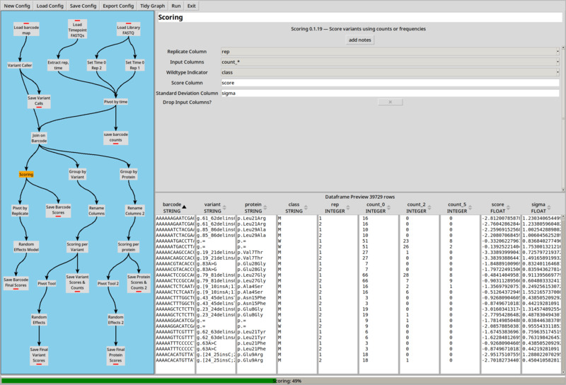Select the Load Library FASTQ node
Screen dimensions: 566x385
pyautogui.click(x=128, y=30)
